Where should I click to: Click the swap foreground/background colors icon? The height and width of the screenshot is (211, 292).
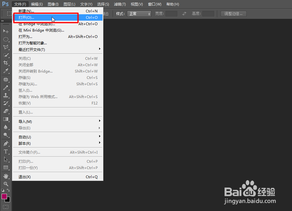point(9,190)
